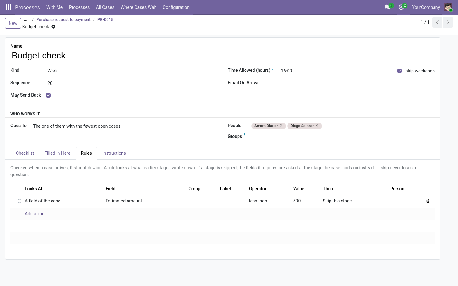Open the Goes To selection field
The width and height of the screenshot is (458, 286).
125,126
